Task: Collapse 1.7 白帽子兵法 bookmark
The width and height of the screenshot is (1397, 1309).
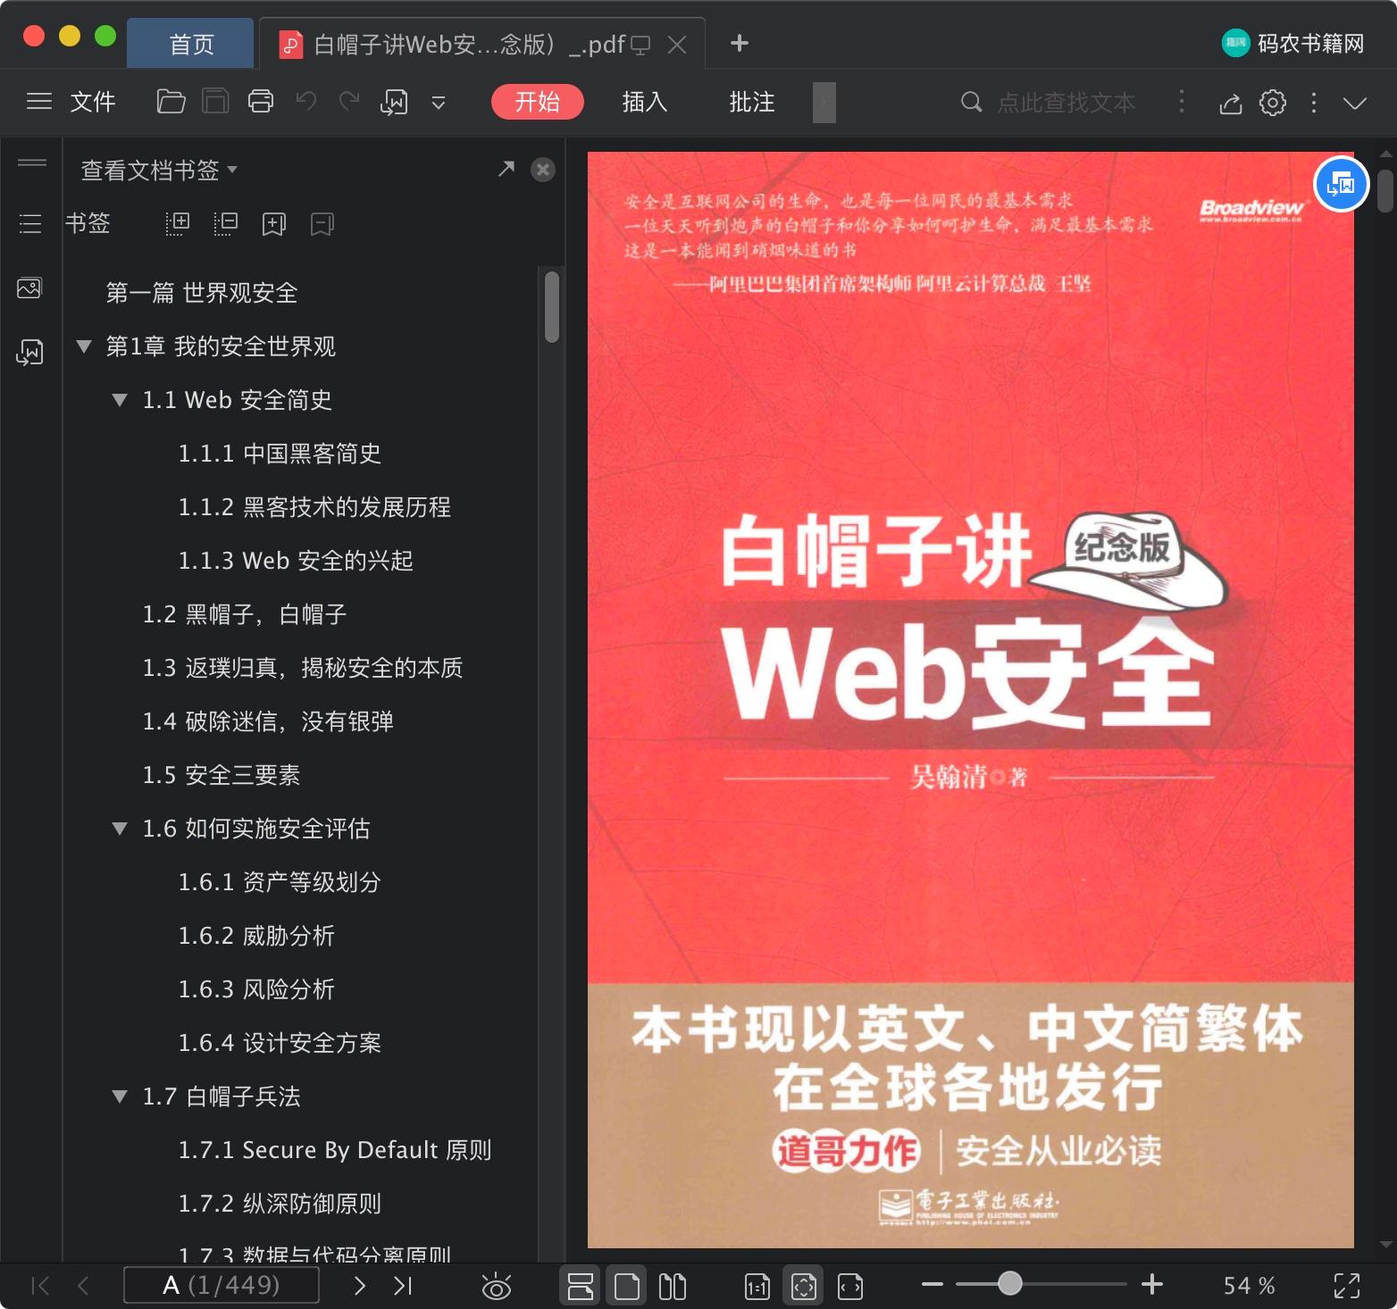Action: pyautogui.click(x=120, y=1096)
